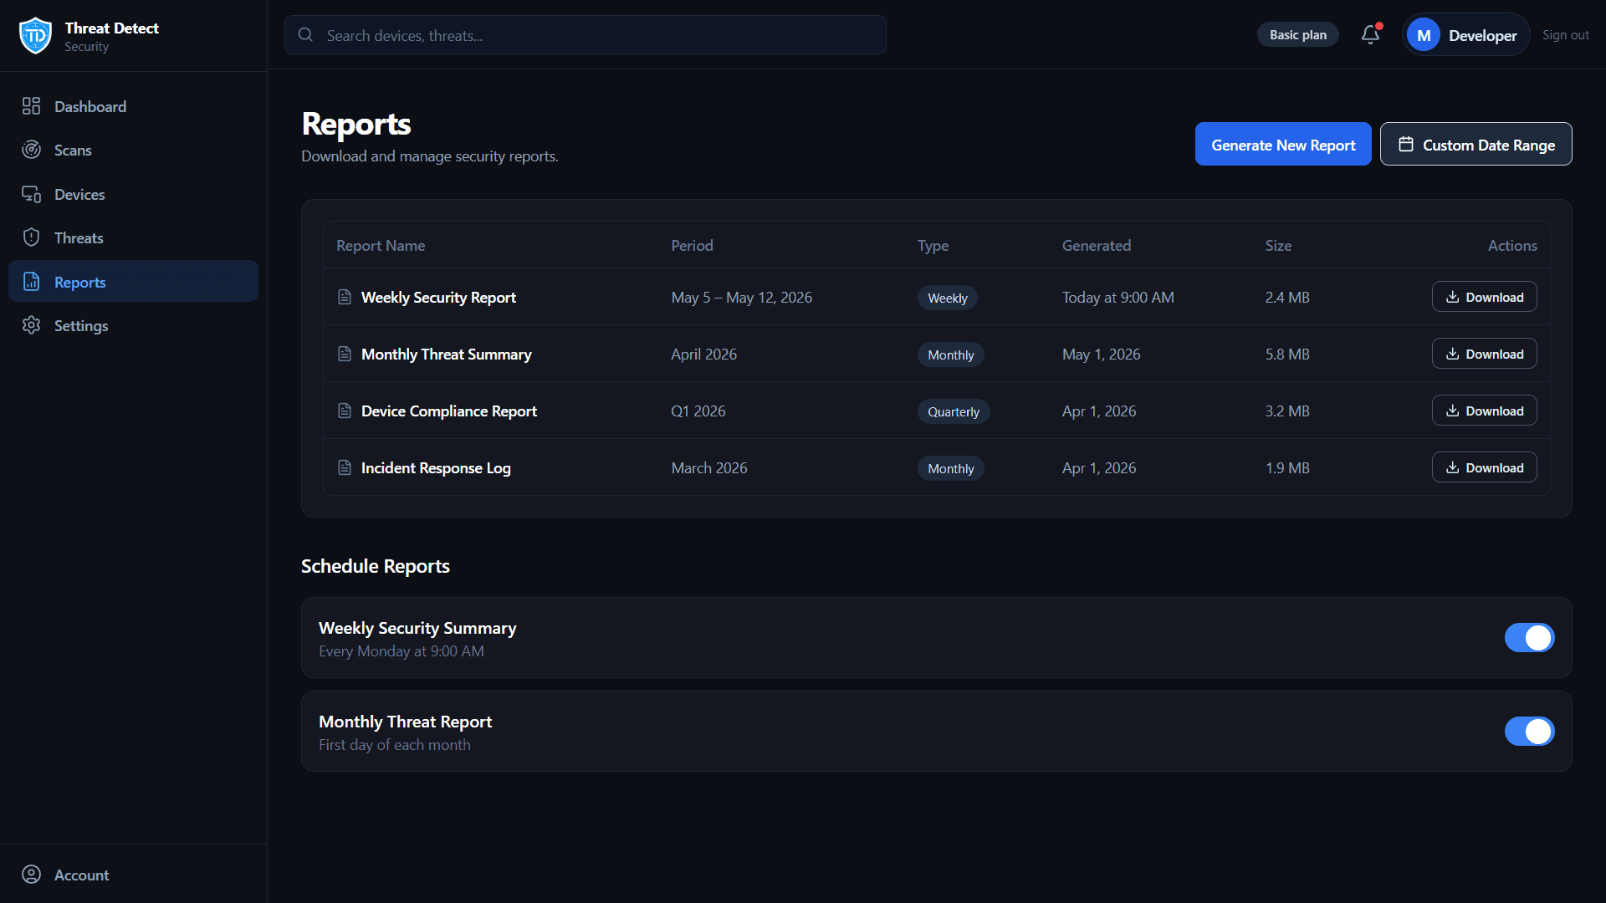Click the Developer avatar icon
1606x903 pixels.
tap(1424, 35)
